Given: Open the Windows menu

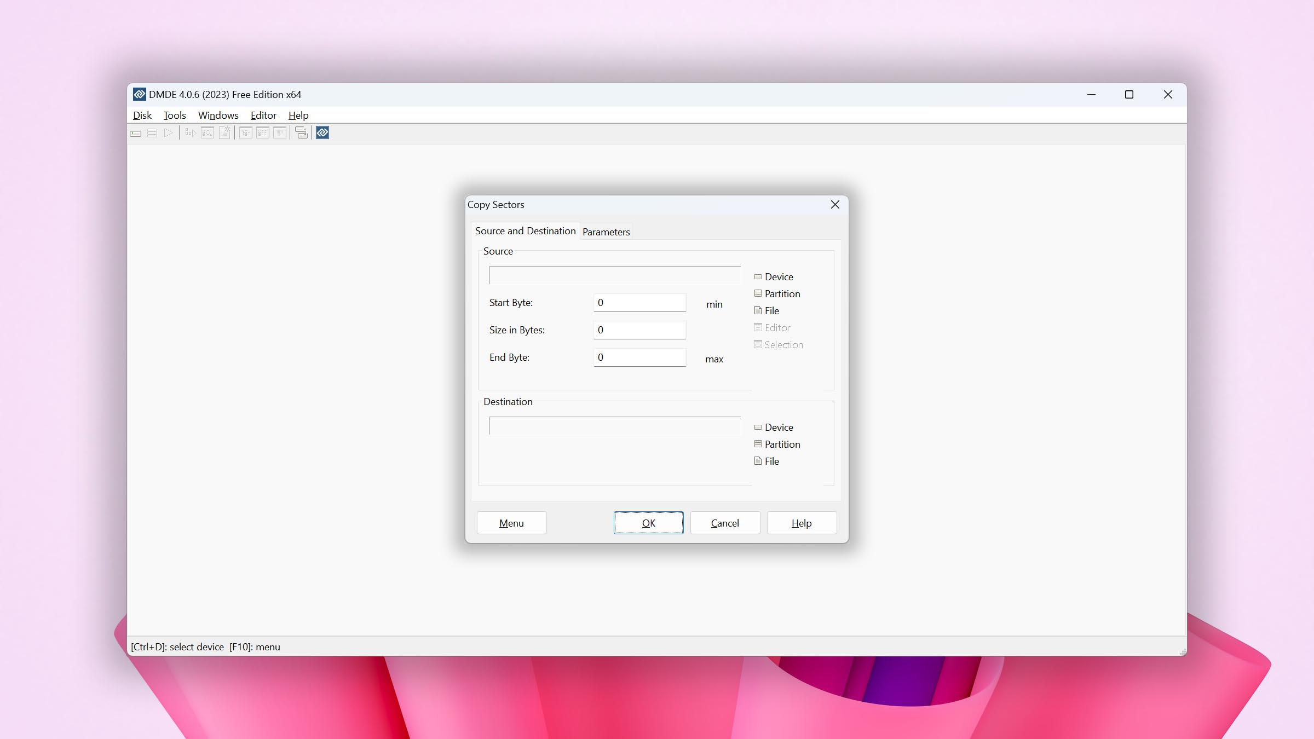Looking at the screenshot, I should click(218, 116).
